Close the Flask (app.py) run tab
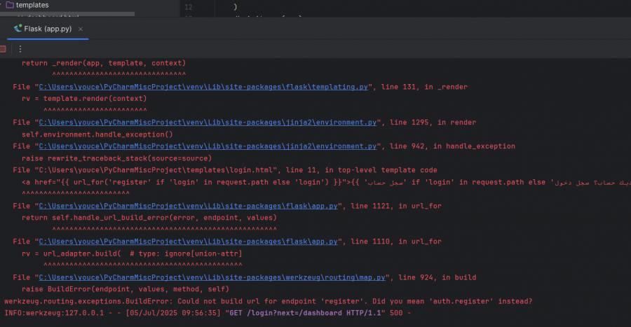The height and width of the screenshot is (327, 631). point(81,29)
